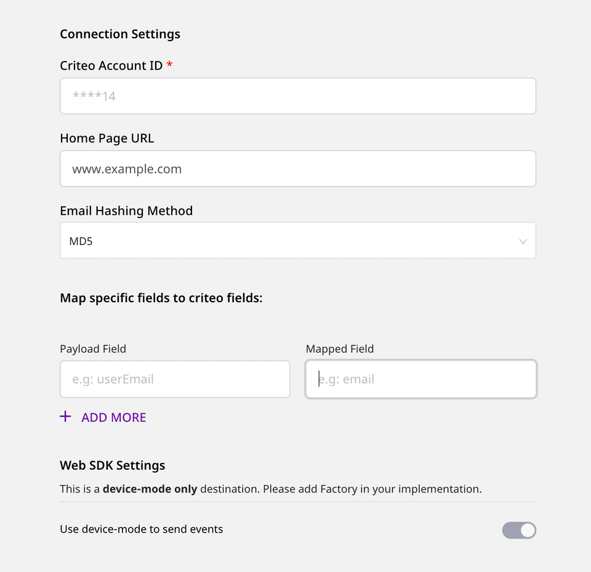Select the Payload Field text box

[x=175, y=379]
